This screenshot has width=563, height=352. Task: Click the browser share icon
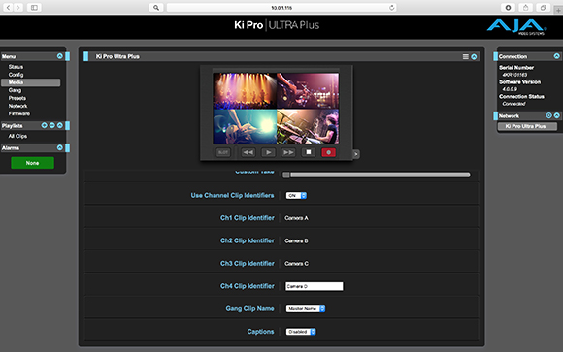point(526,7)
